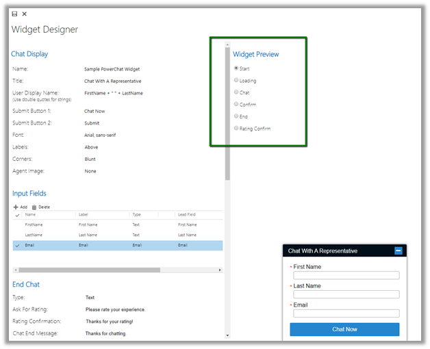This screenshot has width=430, height=349.
Task: Click the First Name input in chat widget
Action: pos(346,276)
